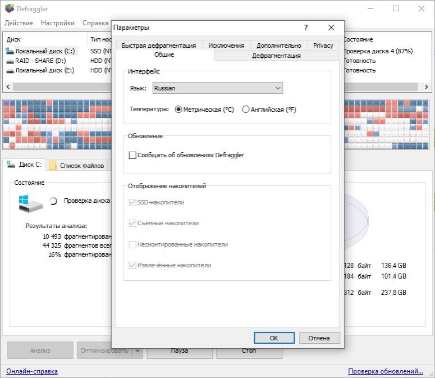Click the large Windows drive icon in Состояние

click(30, 204)
